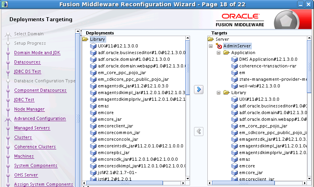Select emcoresdk_jar#11.2.0.1.0@12.1.0.0.0 deployment
The image size is (314, 187).
tap(138, 159)
